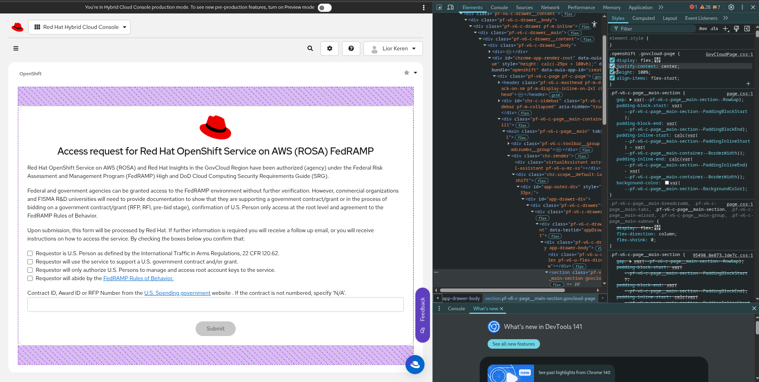Open the U.S. Spending government link
Image resolution: width=759 pixels, height=382 pixels.
point(177,293)
